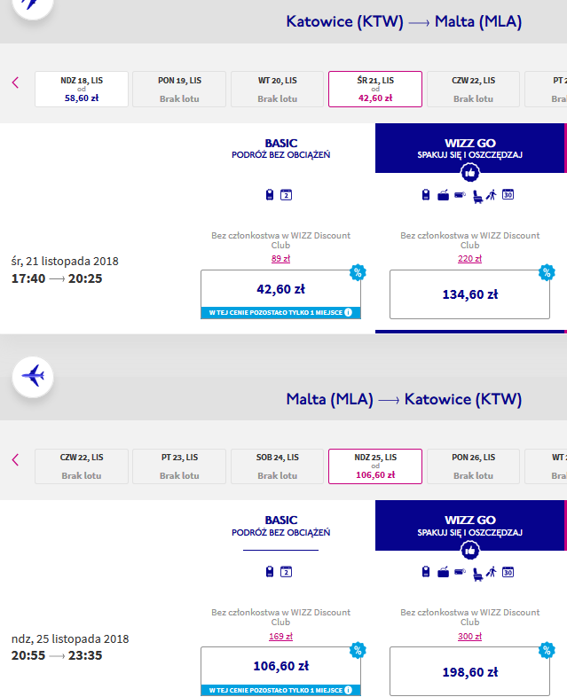Image resolution: width=567 pixels, height=697 pixels.
Task: Select the 134,60 zł WIZZ GO fare
Action: 469,294
